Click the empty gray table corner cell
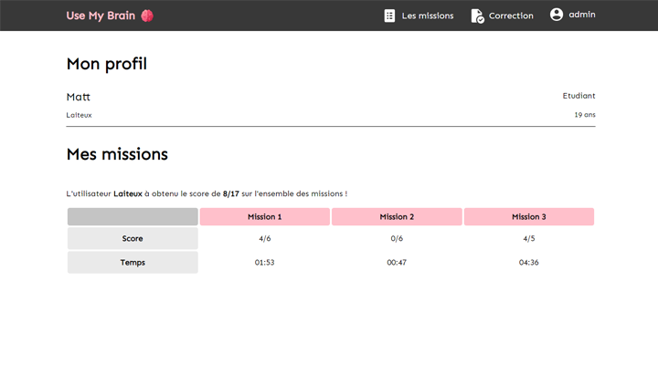This screenshot has height=365, width=658. click(x=133, y=217)
